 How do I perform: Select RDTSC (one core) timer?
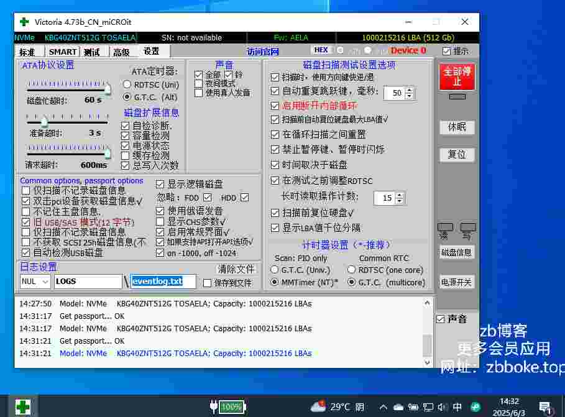tap(351, 270)
